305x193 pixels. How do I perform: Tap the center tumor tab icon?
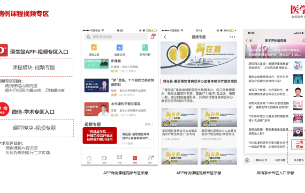pos(119,157)
